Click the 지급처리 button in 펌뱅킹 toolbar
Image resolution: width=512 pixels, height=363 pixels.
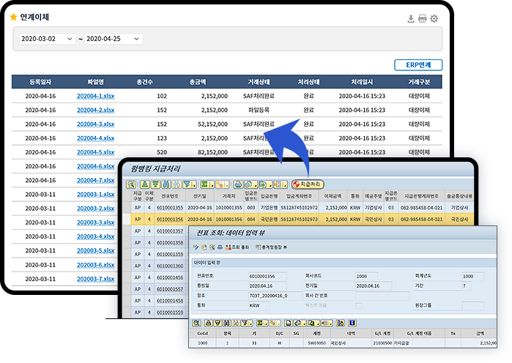pos(308,184)
